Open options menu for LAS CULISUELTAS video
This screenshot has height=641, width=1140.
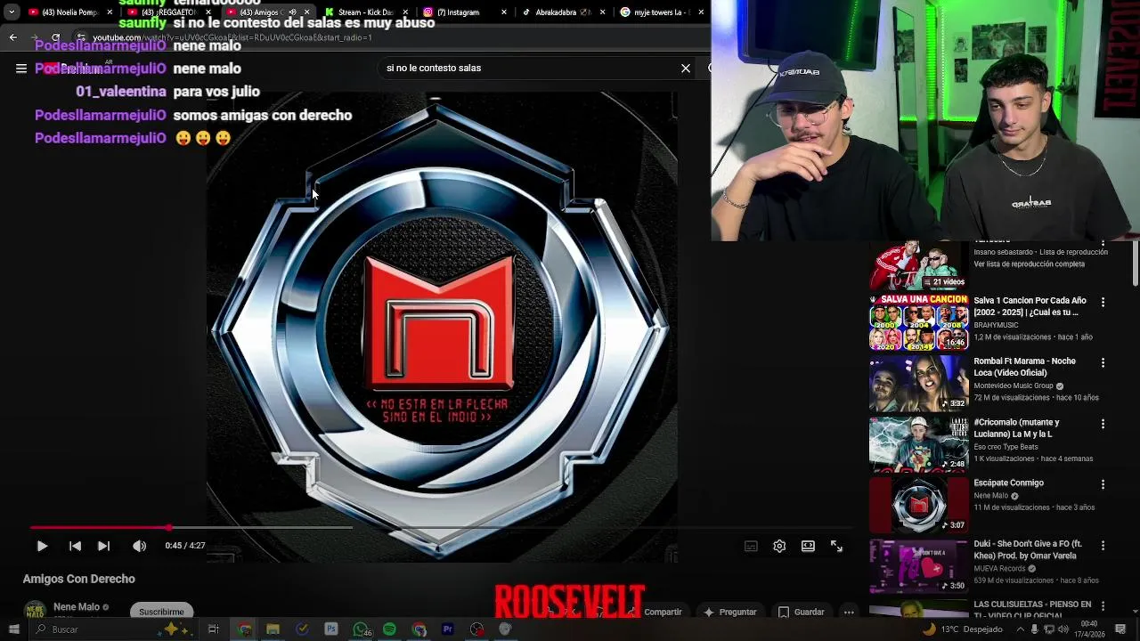[x=1103, y=605]
